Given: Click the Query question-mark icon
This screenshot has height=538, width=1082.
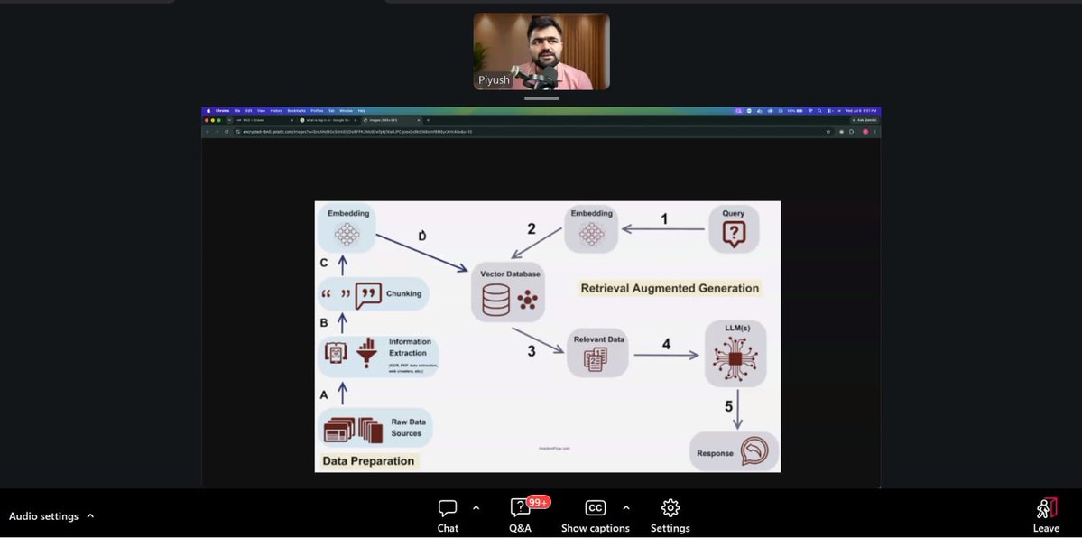Looking at the screenshot, I should tap(734, 235).
